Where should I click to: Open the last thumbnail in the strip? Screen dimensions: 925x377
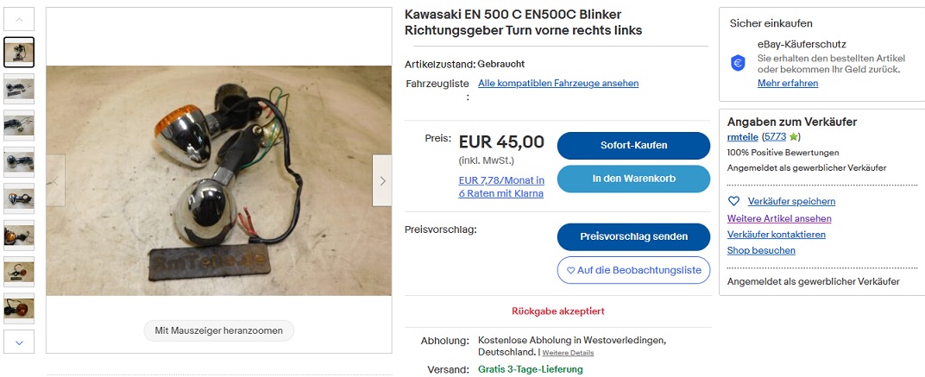coord(19,309)
